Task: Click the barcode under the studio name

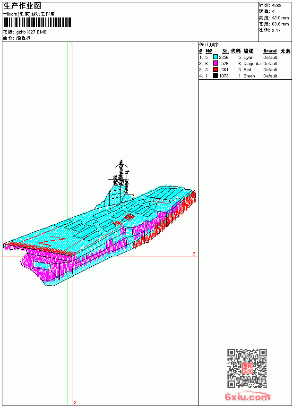Action: (x=37, y=22)
